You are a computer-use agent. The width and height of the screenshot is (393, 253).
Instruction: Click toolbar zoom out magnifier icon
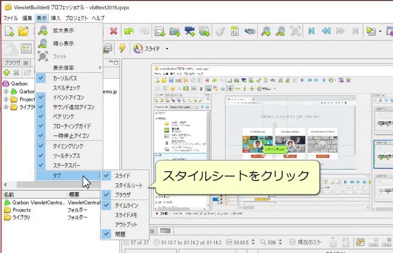pos(280,31)
